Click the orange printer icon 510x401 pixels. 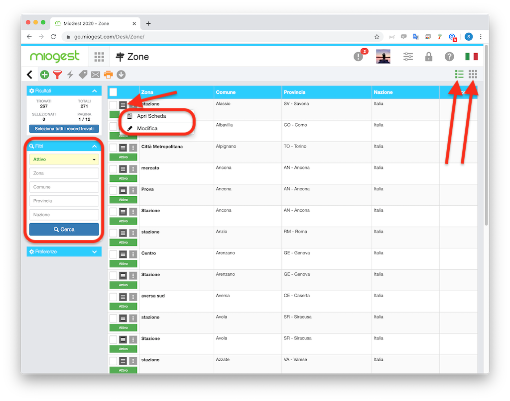pyautogui.click(x=108, y=75)
